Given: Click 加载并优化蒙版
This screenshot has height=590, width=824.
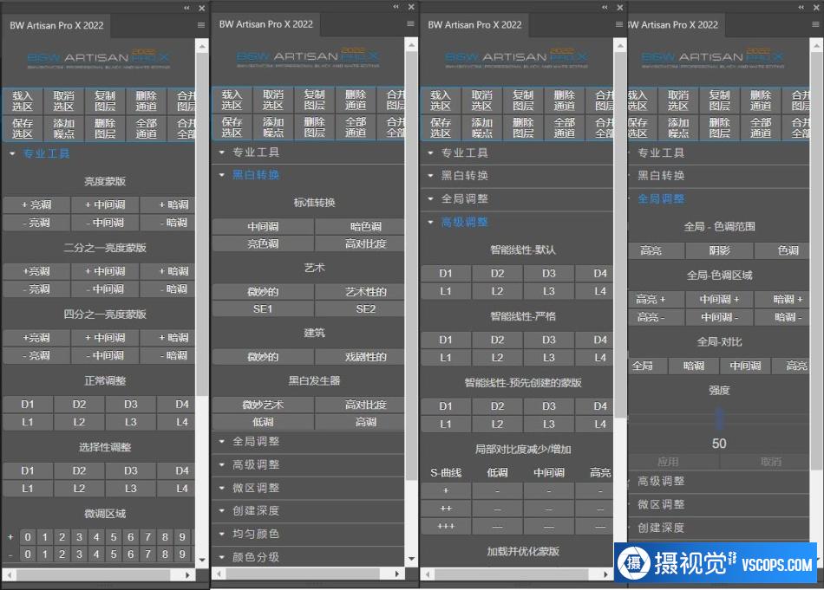Looking at the screenshot, I should point(523,551).
